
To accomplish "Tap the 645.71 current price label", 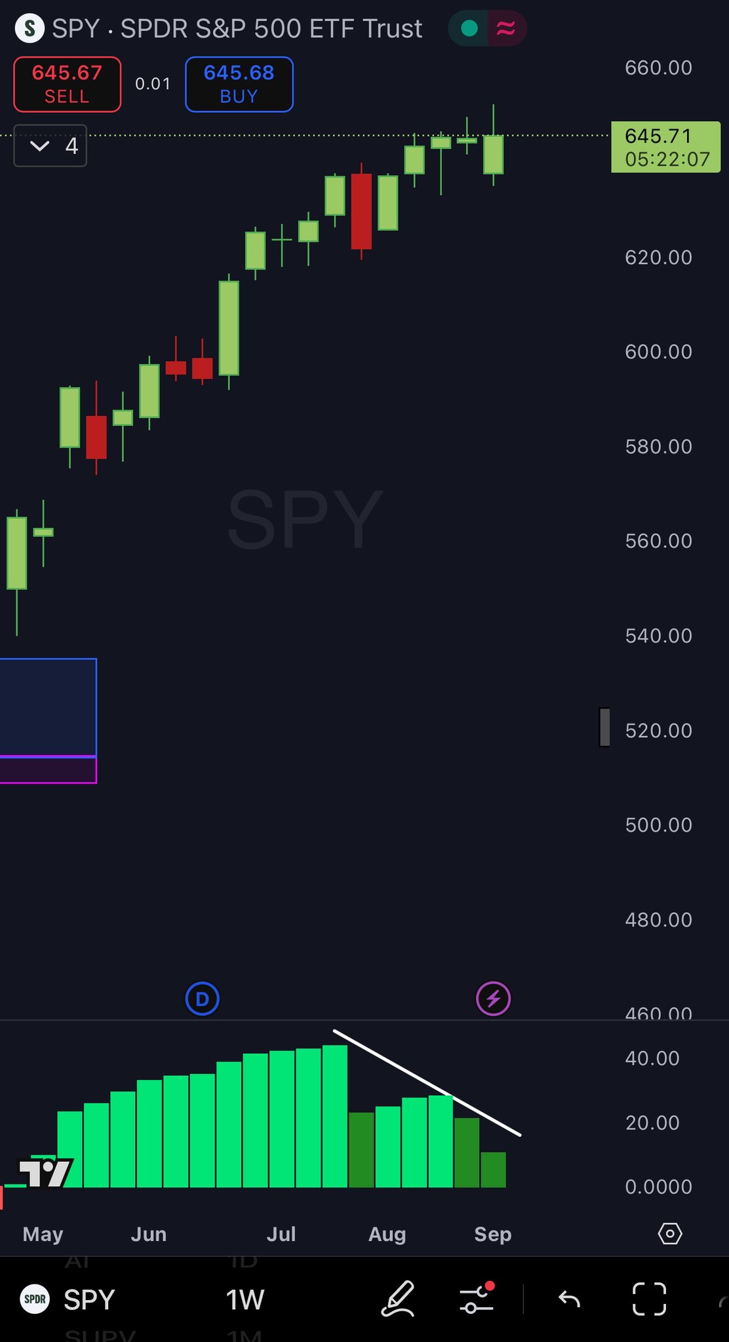I will pos(665,147).
